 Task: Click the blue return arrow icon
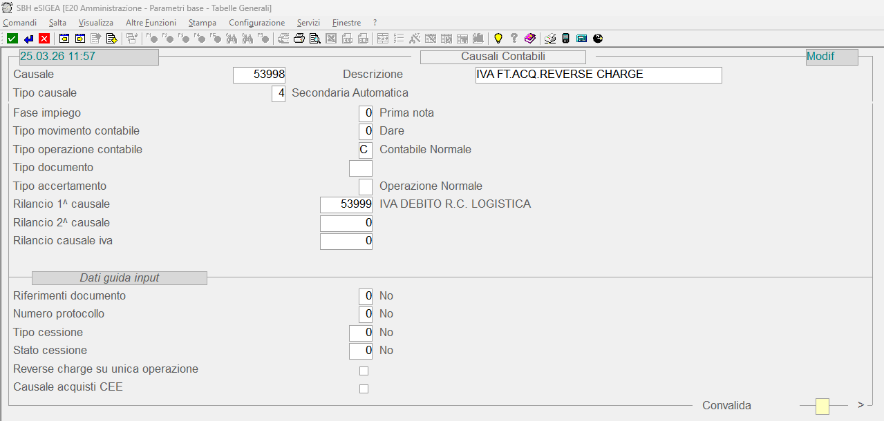28,39
